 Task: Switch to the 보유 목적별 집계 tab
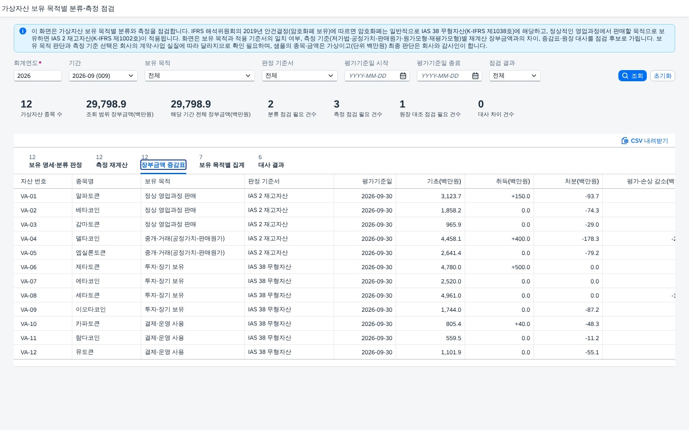[x=221, y=165]
